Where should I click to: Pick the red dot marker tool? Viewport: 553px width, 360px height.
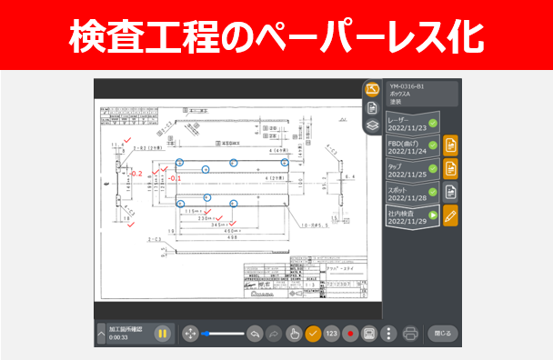(350, 334)
